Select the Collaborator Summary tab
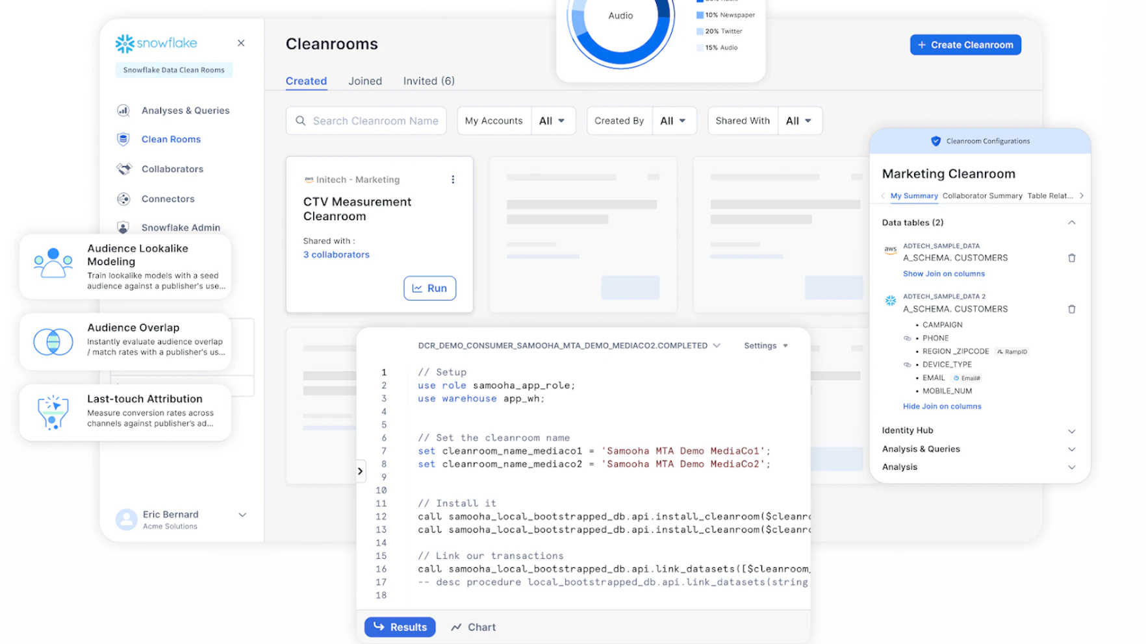1146x644 pixels. tap(982, 195)
